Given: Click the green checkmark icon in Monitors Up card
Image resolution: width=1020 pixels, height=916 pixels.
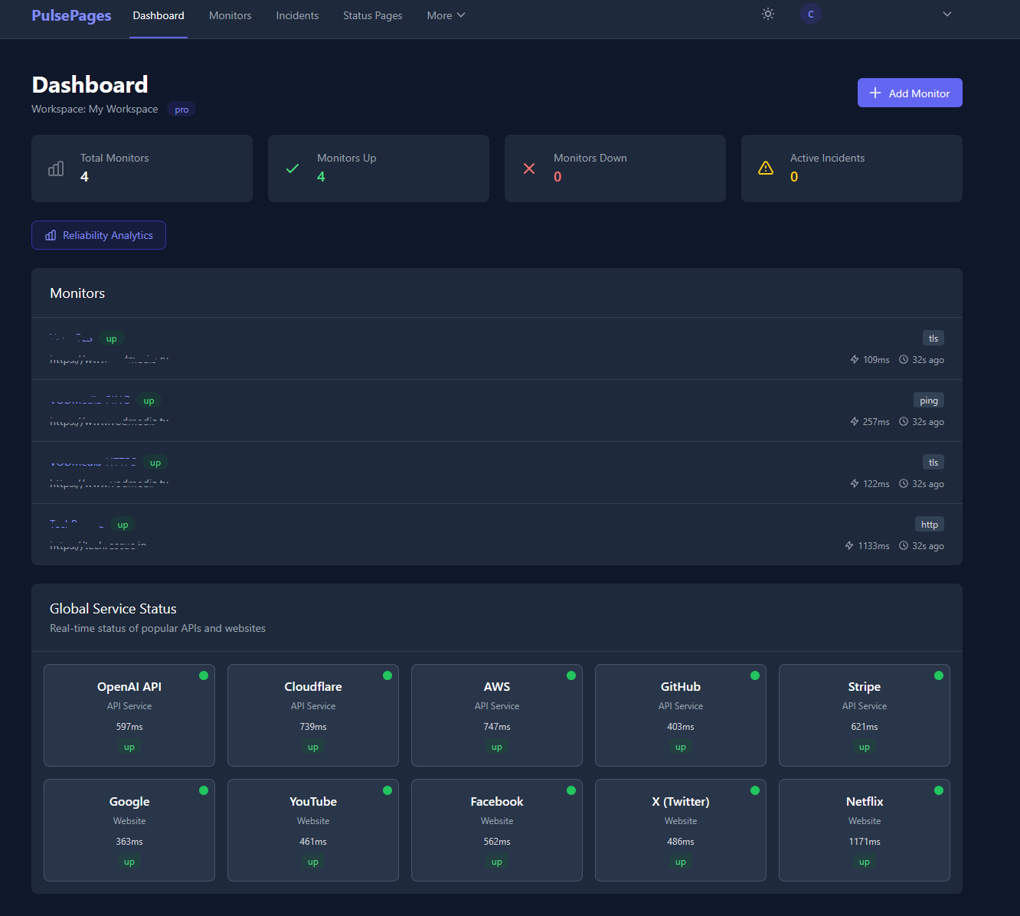Looking at the screenshot, I should [x=293, y=168].
